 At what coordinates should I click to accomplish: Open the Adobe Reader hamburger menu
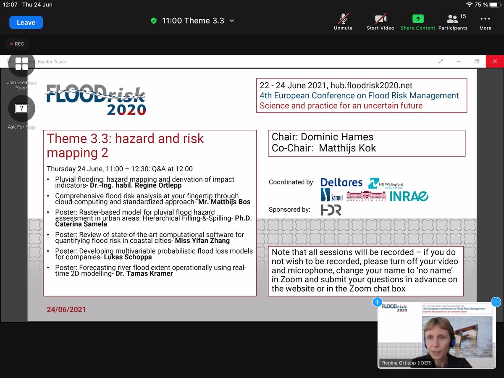(x=9, y=61)
